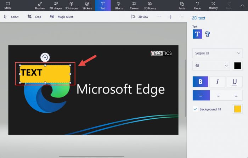Collapse the top ribbon with chevron
This screenshot has width=248, height=158.
pos(242,6)
